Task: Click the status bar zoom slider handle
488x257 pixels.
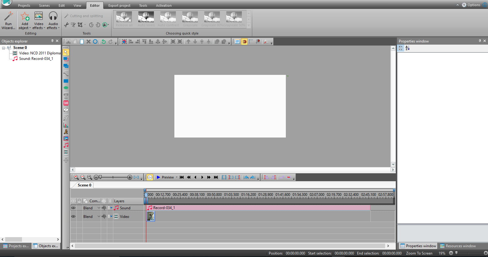Action: click(457, 253)
